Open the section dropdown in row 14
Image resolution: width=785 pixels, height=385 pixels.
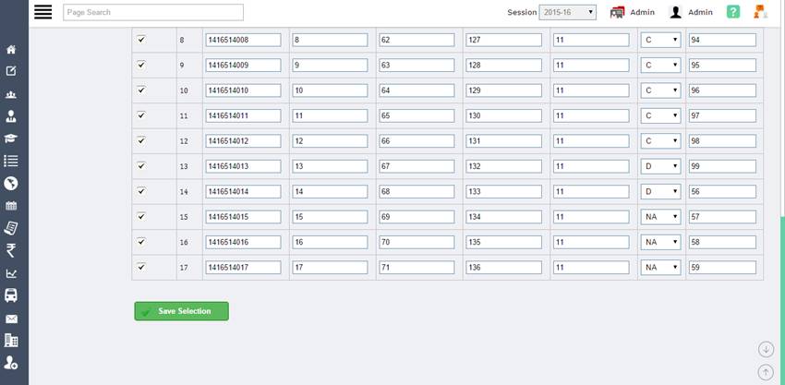point(661,191)
